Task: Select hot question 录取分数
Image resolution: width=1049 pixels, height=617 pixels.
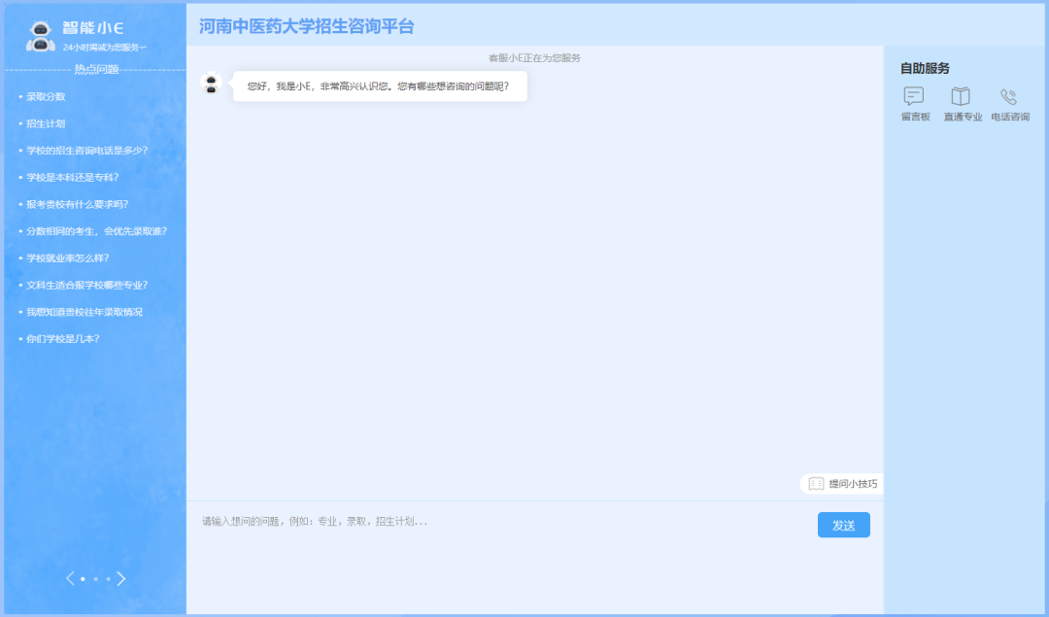Action: coord(46,97)
